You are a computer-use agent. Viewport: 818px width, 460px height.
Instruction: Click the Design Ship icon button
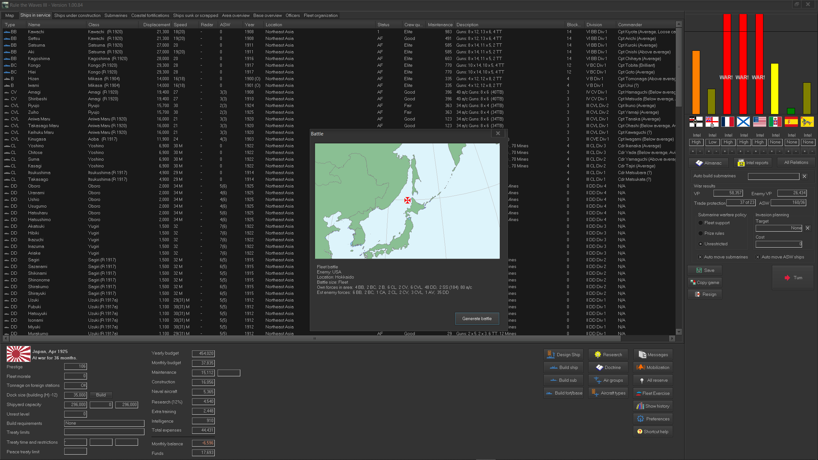pos(563,355)
